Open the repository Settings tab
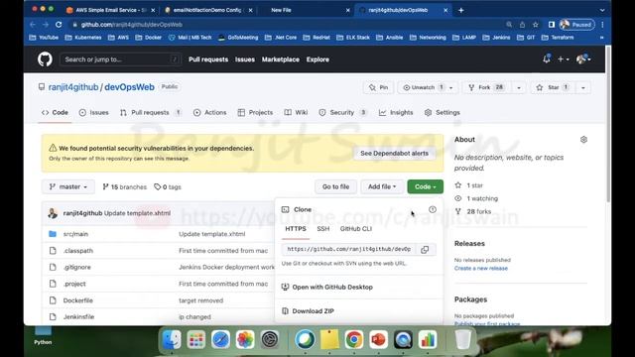This screenshot has width=635, height=357. (443, 112)
